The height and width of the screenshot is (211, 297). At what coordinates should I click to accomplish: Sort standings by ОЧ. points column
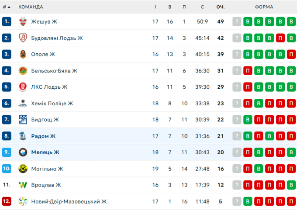(221, 7)
